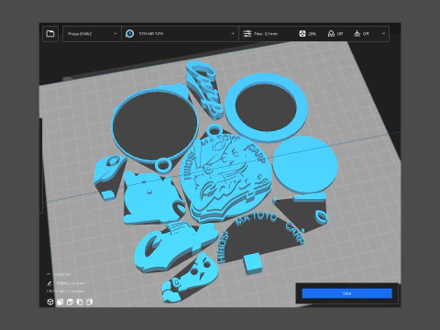Click the blue Slice button

(x=347, y=293)
